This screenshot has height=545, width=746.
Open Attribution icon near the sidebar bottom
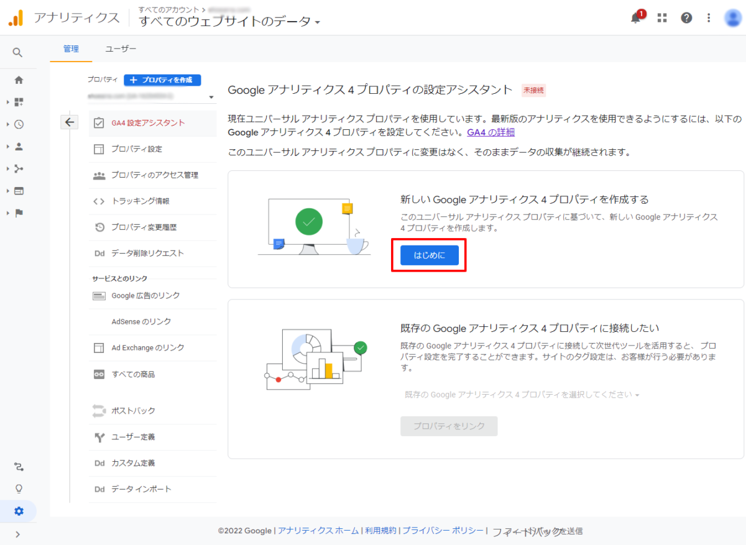[19, 467]
